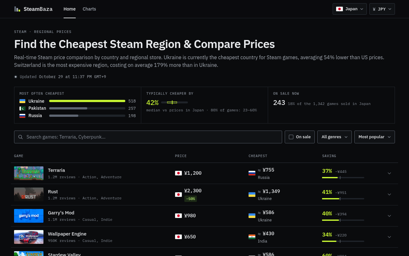Screen dimensions: 409x256
Task: Open the Most popular sort dropdown
Action: pos(374,137)
